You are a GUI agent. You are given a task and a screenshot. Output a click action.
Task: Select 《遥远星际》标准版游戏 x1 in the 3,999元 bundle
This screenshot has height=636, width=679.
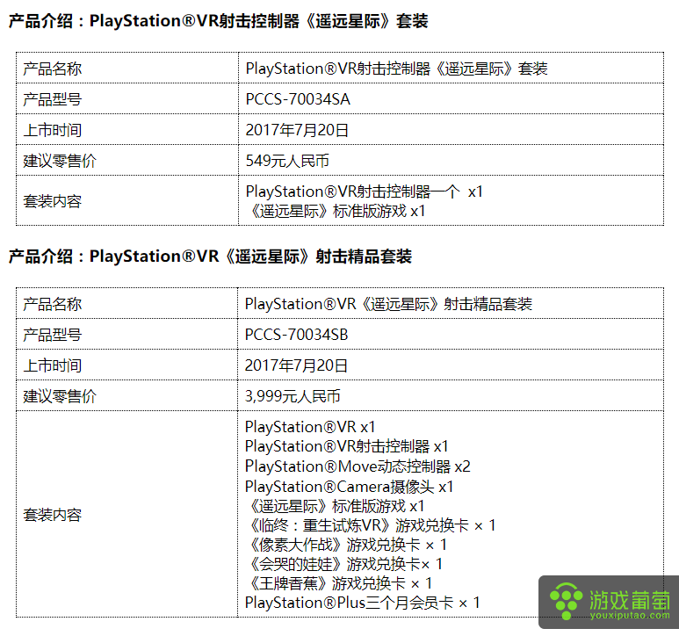coord(336,506)
